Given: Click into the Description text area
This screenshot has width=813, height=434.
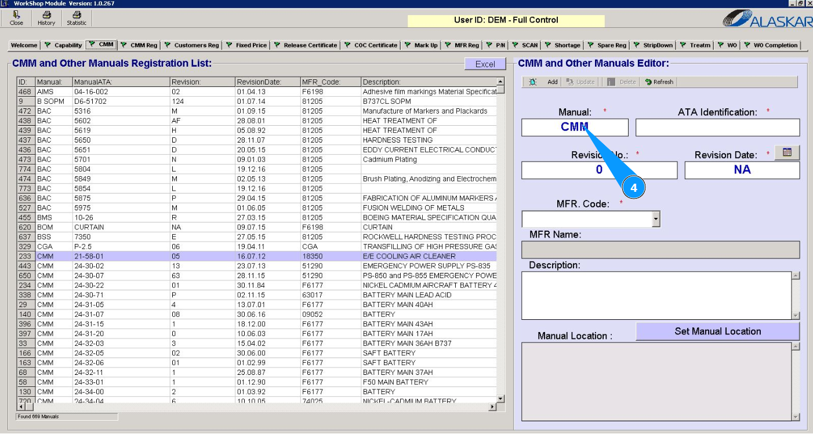Looking at the screenshot, I should point(656,295).
